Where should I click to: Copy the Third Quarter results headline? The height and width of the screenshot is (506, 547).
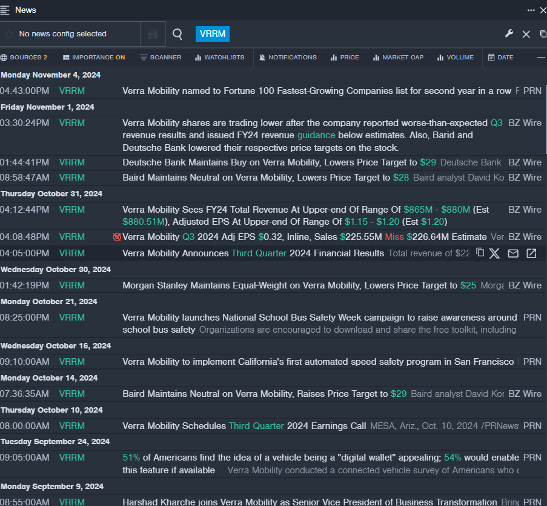[x=480, y=253]
